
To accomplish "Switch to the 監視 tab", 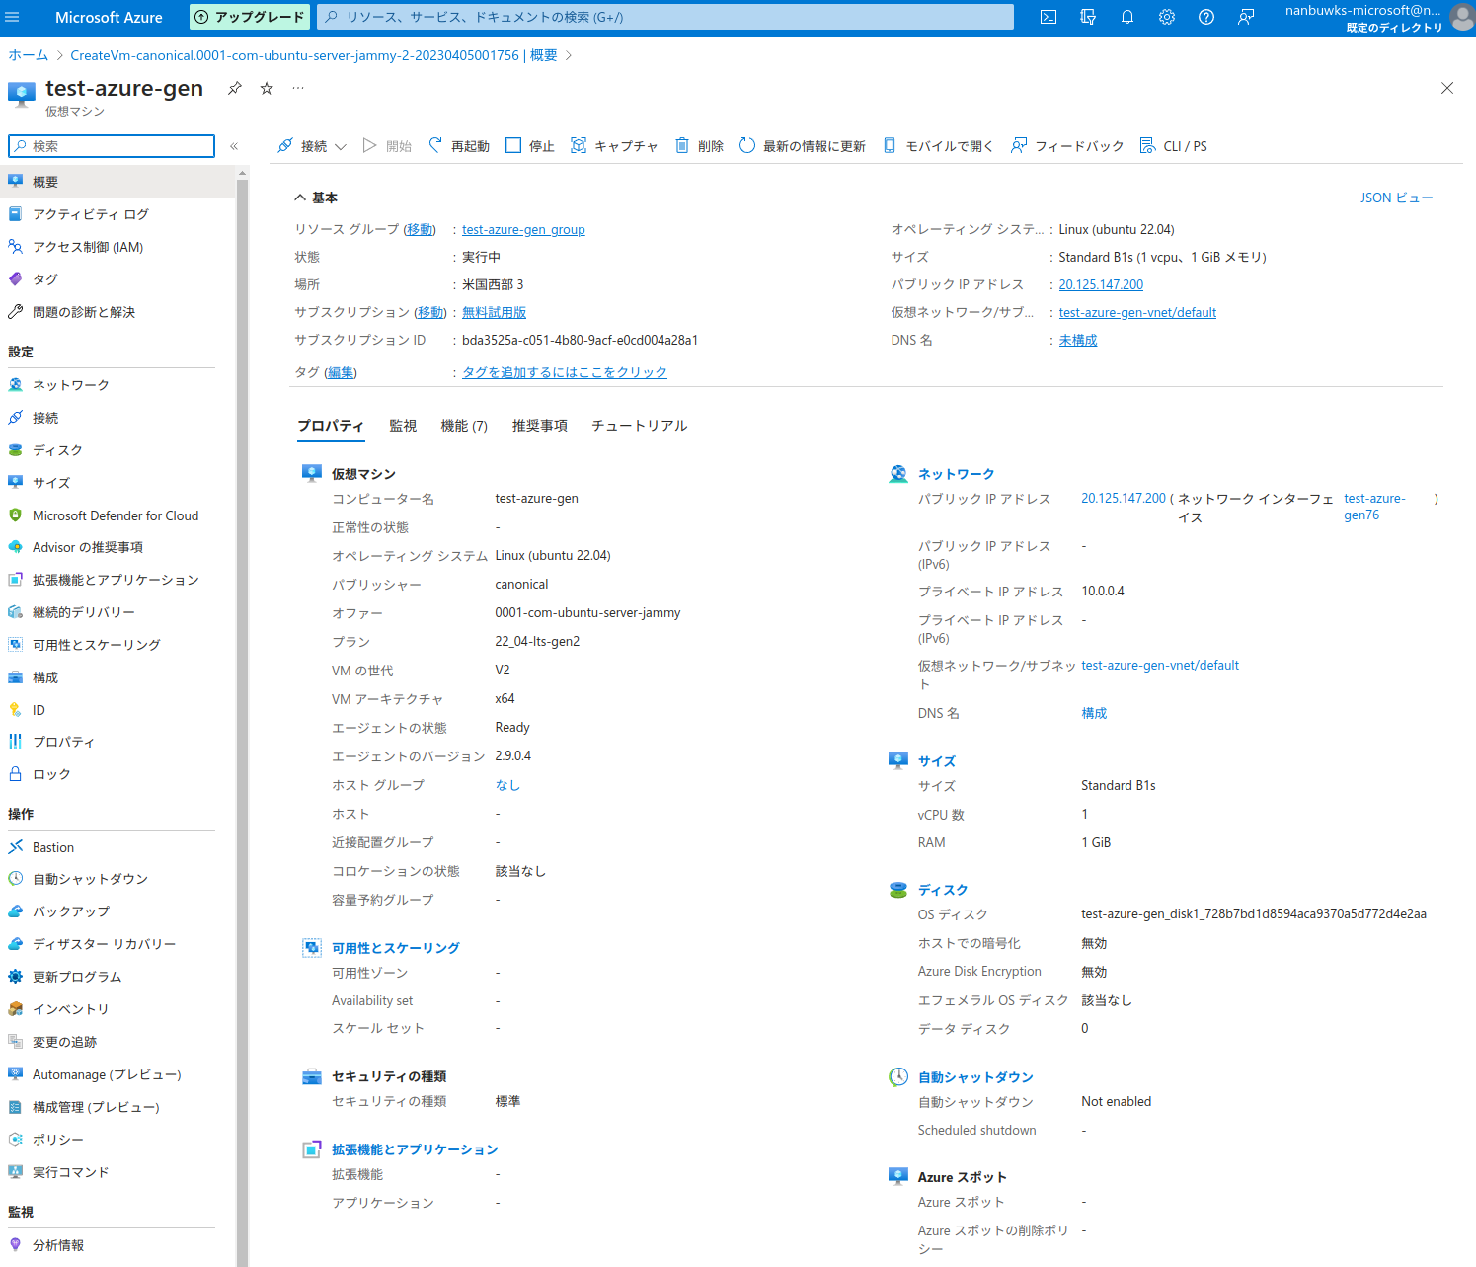I will click(x=403, y=426).
